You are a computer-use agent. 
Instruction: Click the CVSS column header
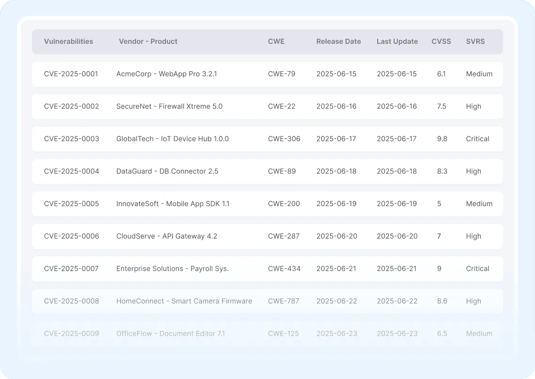(441, 41)
